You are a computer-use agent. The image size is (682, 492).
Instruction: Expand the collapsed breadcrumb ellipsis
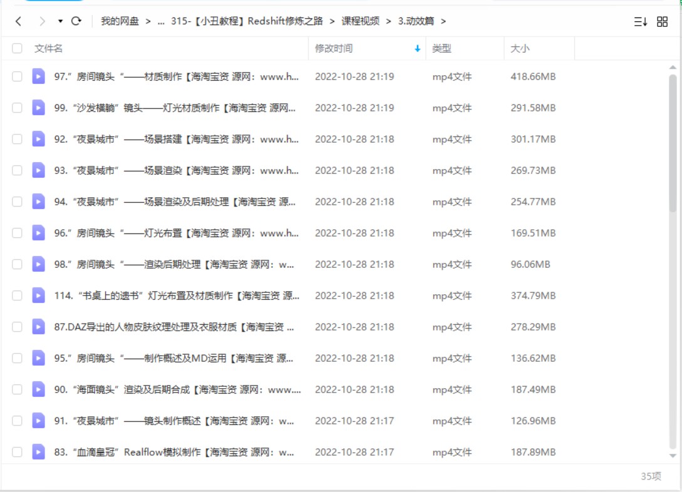(161, 21)
